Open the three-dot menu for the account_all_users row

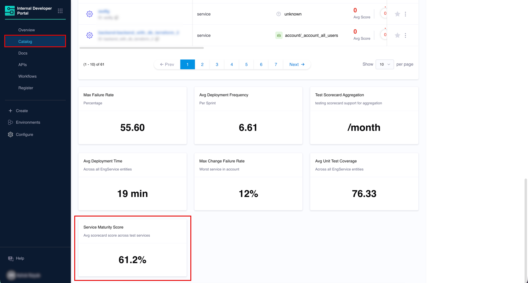pos(405,35)
